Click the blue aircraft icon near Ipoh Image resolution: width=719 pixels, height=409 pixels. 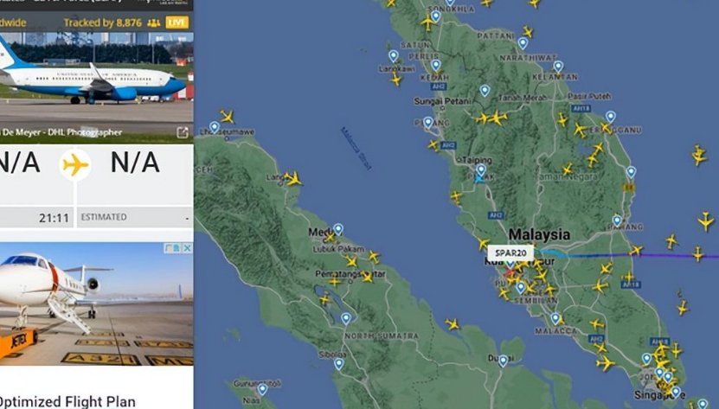[479, 178]
